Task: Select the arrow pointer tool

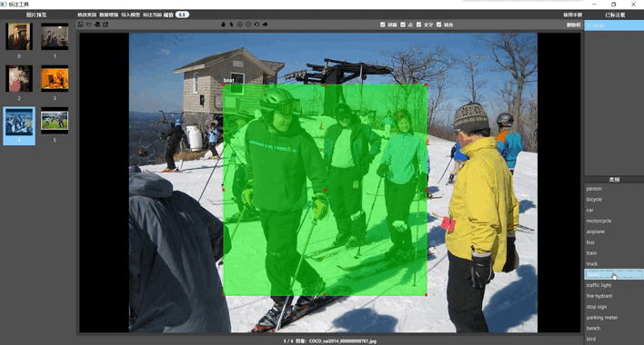Action: tap(232, 25)
